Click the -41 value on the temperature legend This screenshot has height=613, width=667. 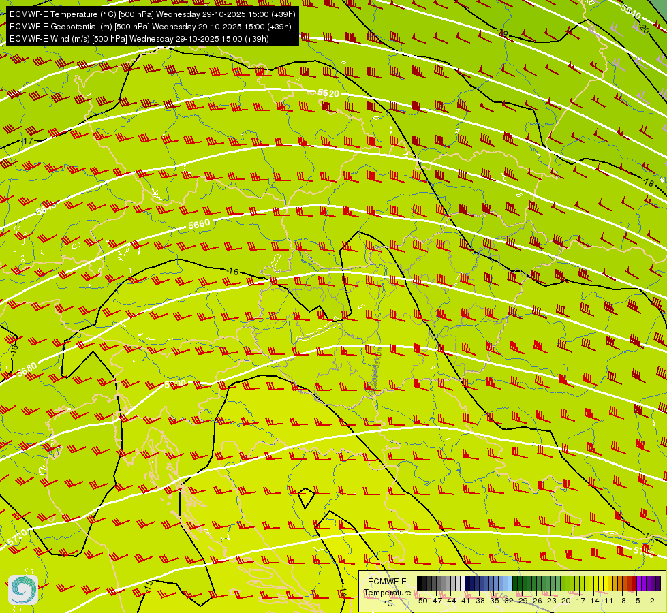click(465, 601)
